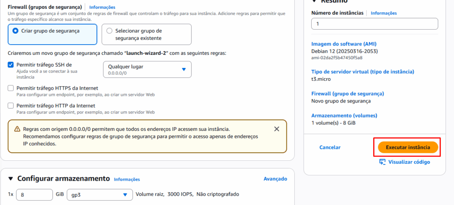Enable Permitir tráfego HTTP da Internet

coord(11,106)
